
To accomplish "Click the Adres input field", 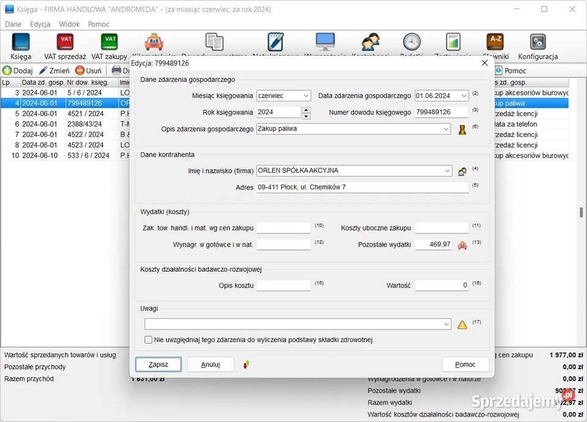I will (362, 187).
